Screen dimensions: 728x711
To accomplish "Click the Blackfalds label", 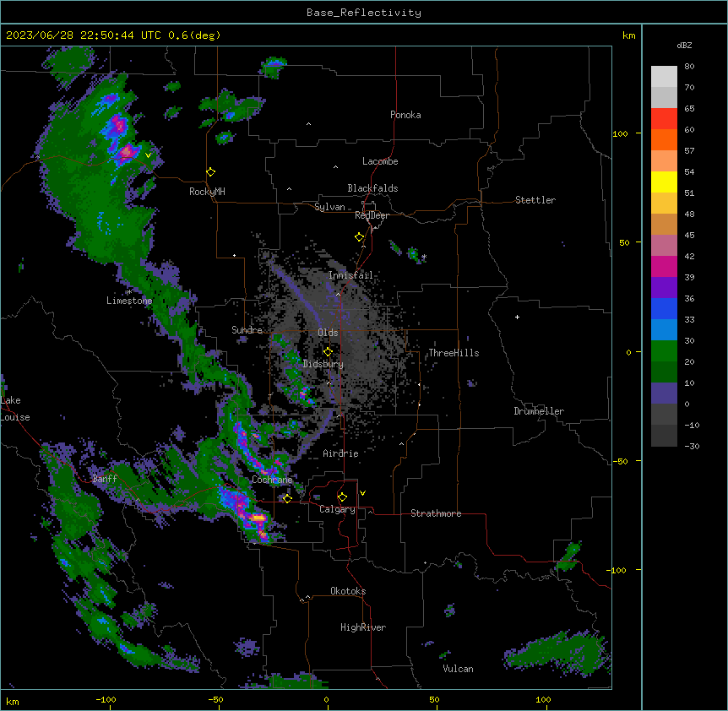I will point(372,188).
